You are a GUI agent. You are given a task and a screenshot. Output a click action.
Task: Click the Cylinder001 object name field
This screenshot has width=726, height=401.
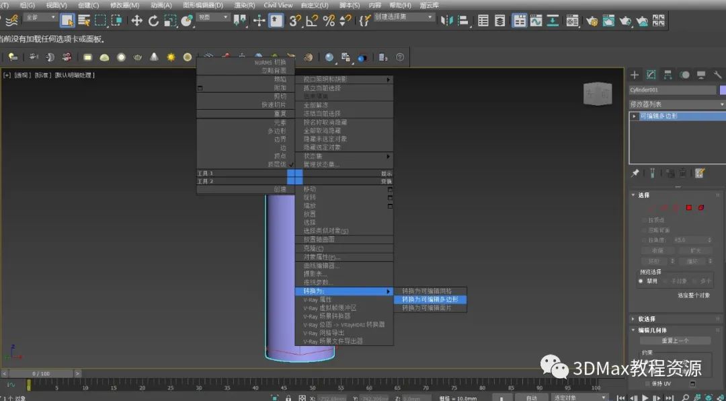coord(672,90)
